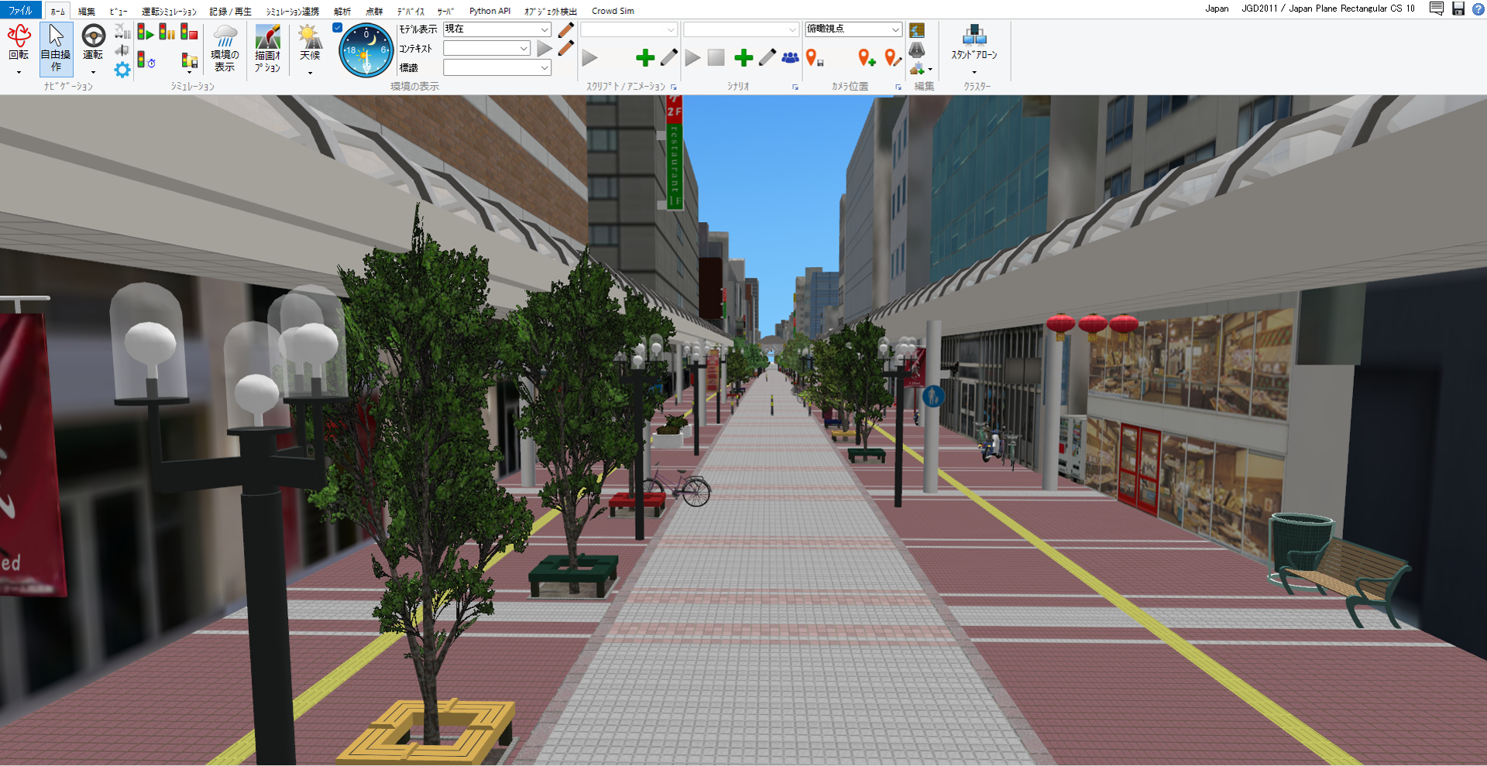Toggle 自由操作 free navigation mode
Image resolution: width=1487 pixels, height=766 pixels.
(x=56, y=48)
